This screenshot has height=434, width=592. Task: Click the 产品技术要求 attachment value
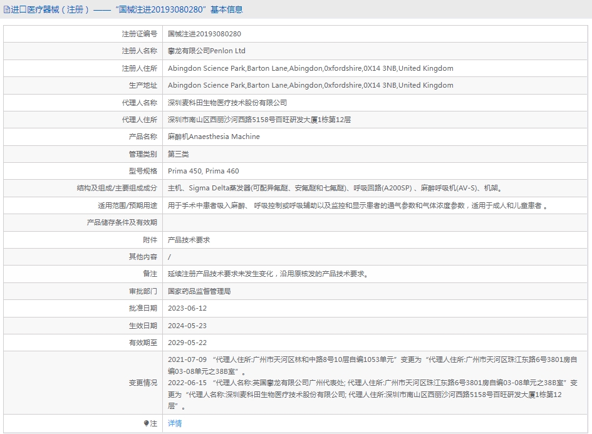pyautogui.click(x=189, y=240)
